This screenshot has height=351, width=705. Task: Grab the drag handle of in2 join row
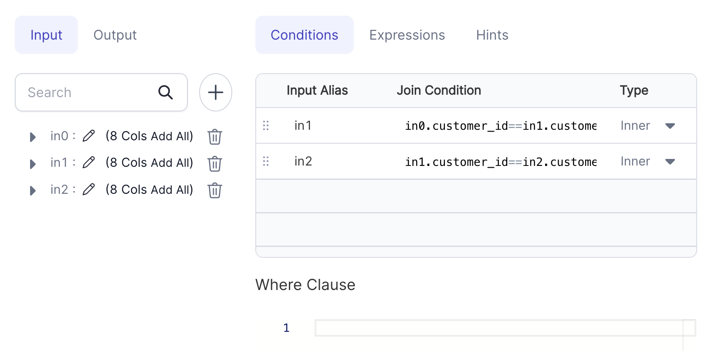tap(266, 161)
